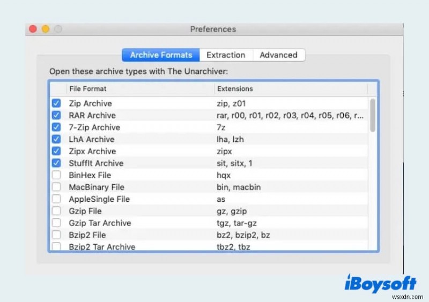Toggle the Zipx Archive checkbox

tap(56, 151)
